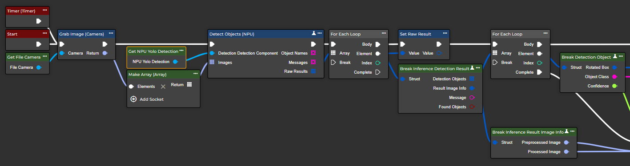The width and height of the screenshot is (630, 166).
Task: Click the Start node execution output pin
Action: pyautogui.click(x=39, y=44)
